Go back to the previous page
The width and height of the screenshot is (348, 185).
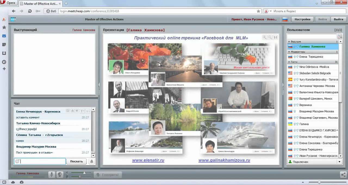[14, 11]
